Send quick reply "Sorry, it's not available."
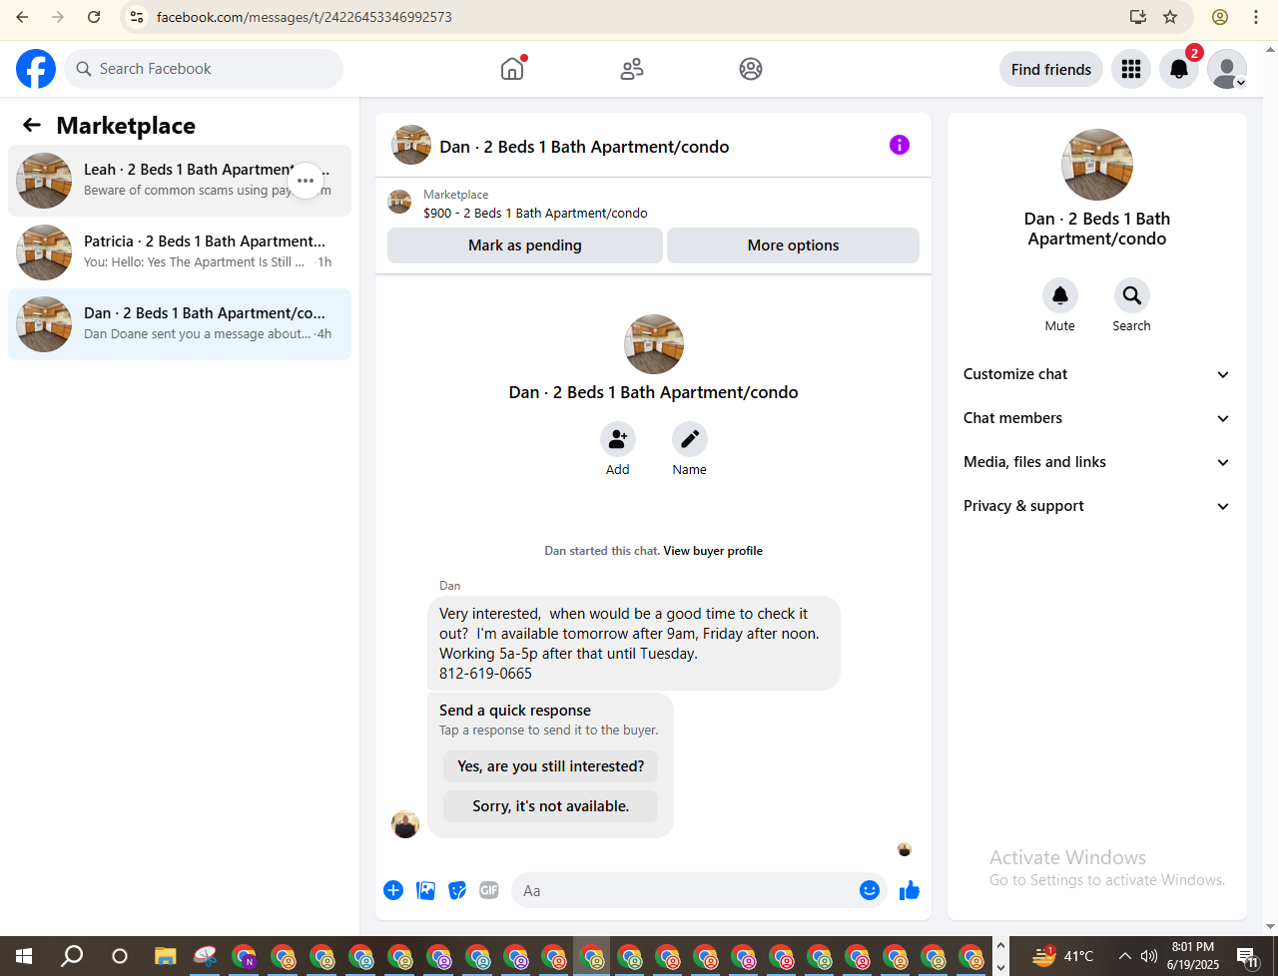Image resolution: width=1278 pixels, height=976 pixels. point(551,806)
